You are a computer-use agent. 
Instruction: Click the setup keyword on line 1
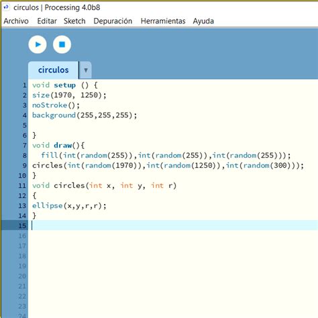click(64, 85)
